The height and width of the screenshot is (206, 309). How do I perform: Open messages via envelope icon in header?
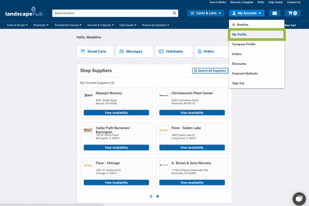coord(274,13)
